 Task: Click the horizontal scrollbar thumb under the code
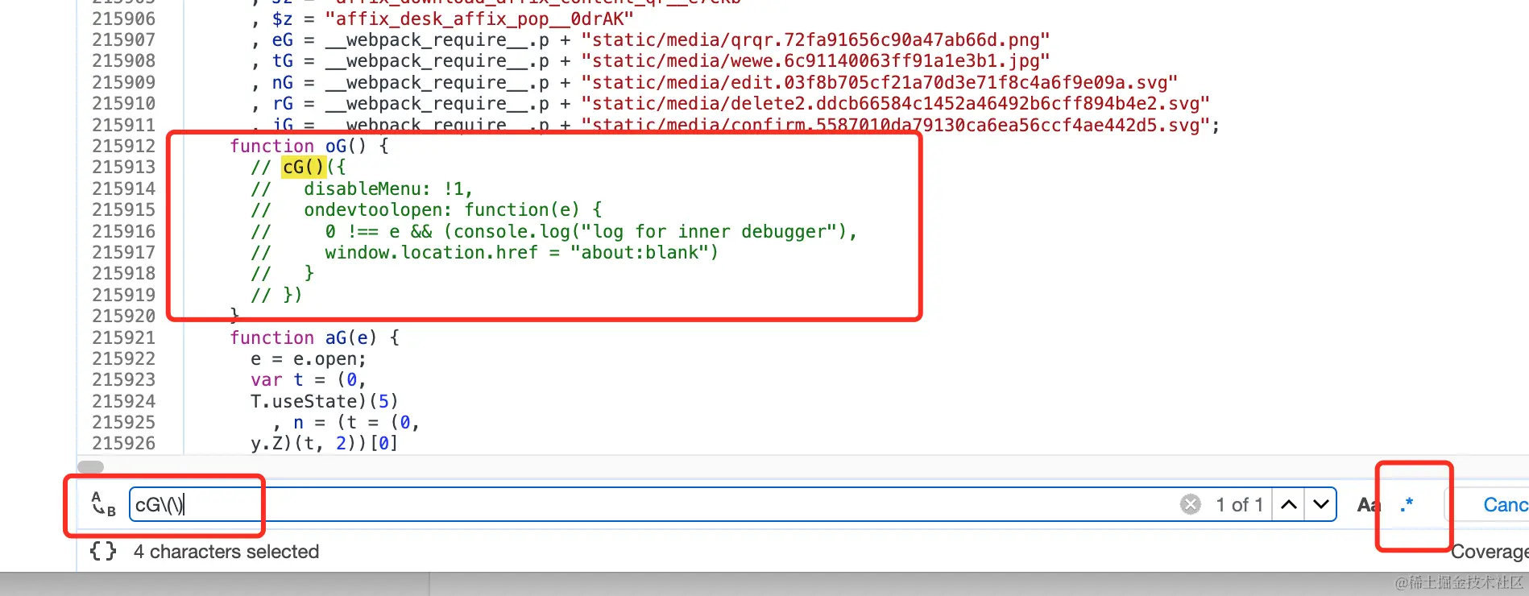tap(91, 467)
